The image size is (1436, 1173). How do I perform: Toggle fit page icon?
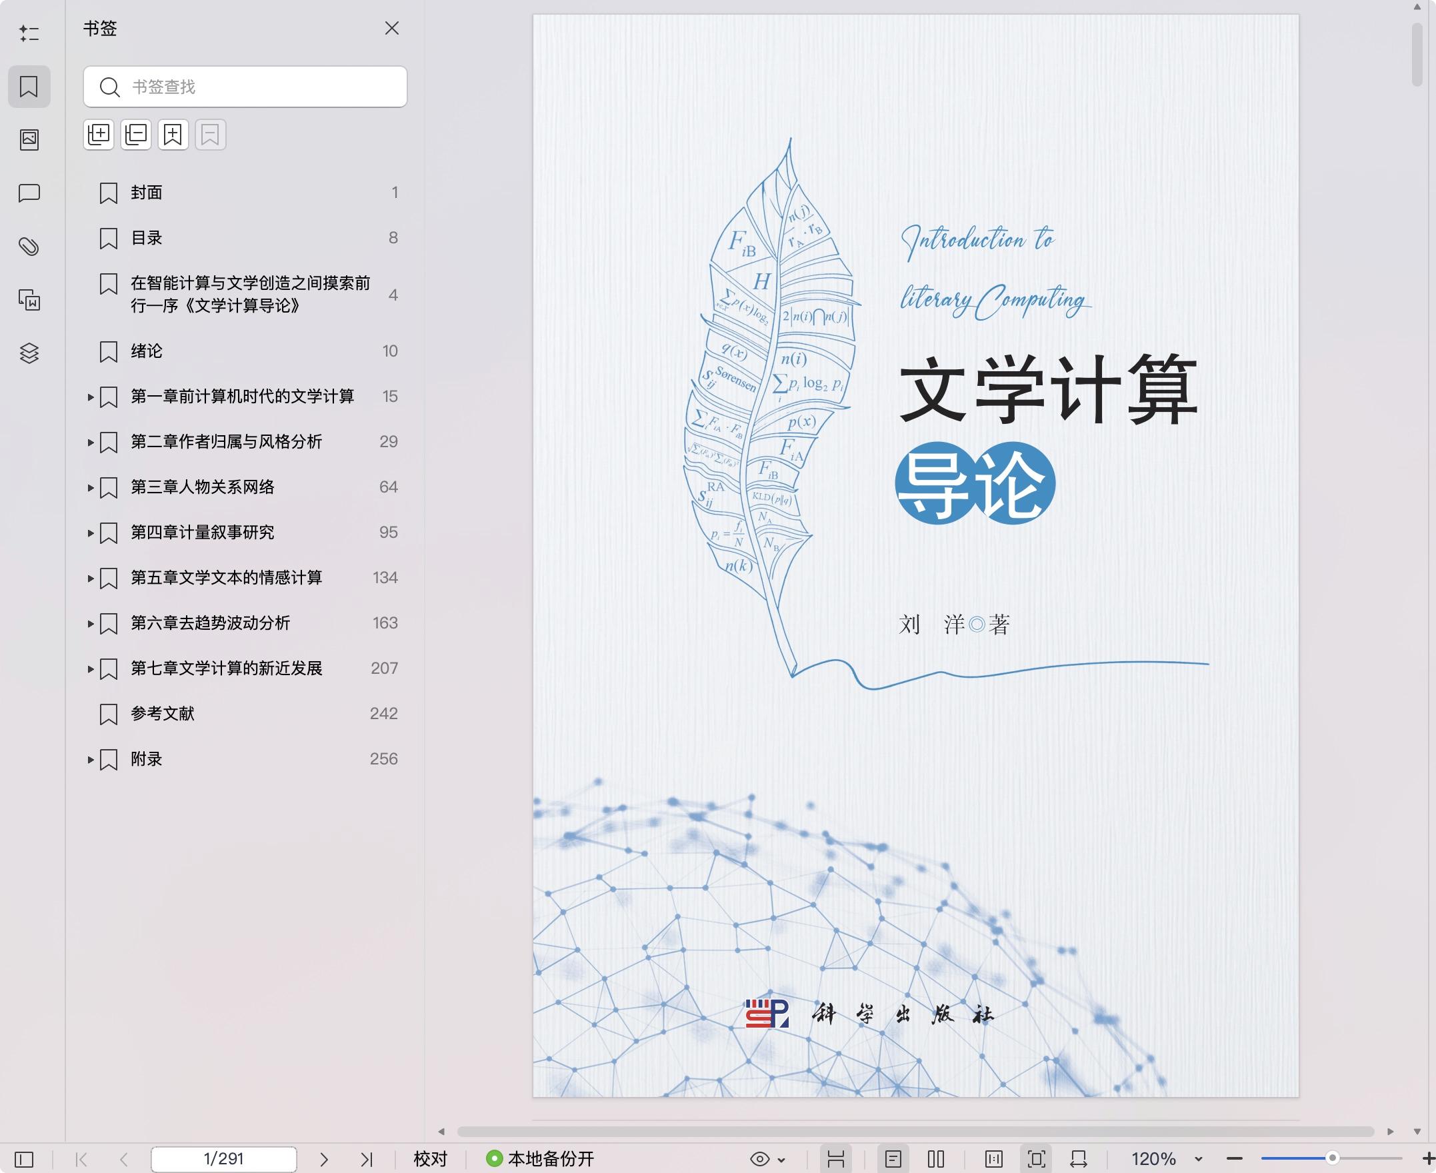point(1036,1160)
